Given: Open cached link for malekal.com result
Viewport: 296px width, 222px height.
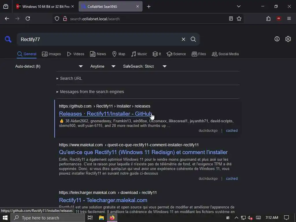Looking at the screenshot, I should [x=232, y=179].
